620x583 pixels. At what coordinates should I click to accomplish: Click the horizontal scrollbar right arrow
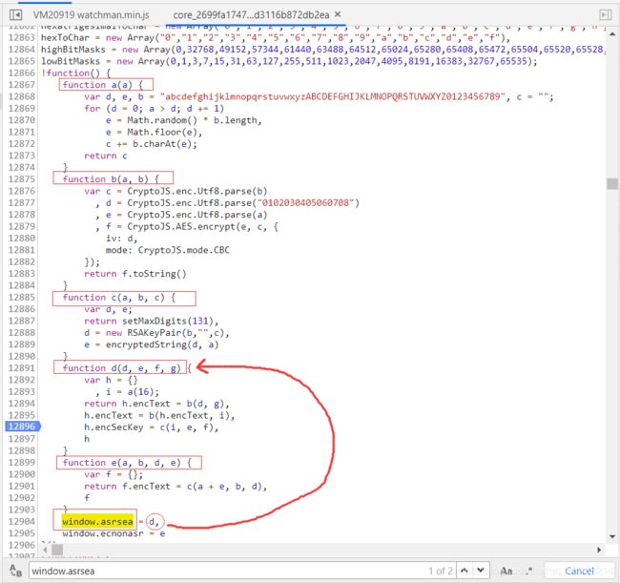[599, 550]
